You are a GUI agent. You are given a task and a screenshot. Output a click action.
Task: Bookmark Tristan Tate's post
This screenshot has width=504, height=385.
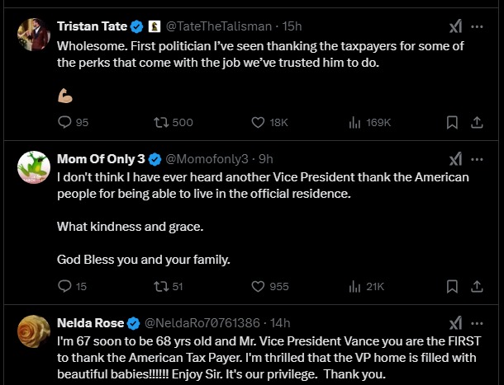pyautogui.click(x=452, y=122)
